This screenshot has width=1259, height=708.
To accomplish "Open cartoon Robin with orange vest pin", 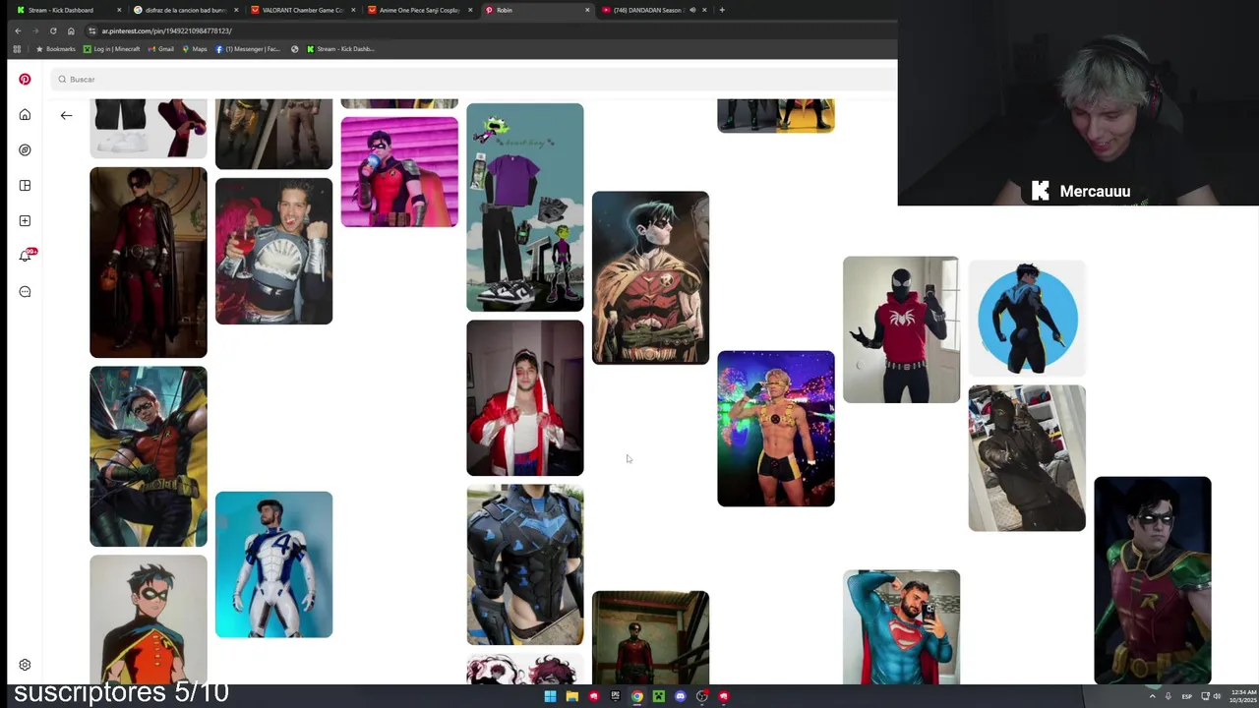I will (x=149, y=619).
